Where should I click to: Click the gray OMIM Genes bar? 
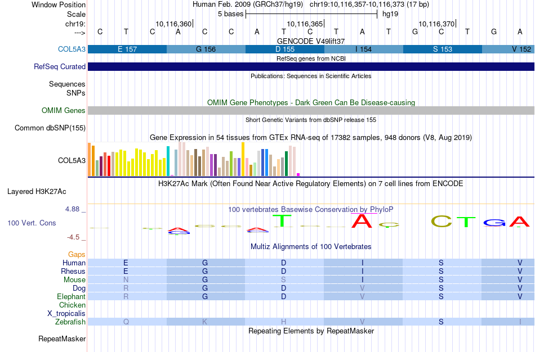tap(311, 110)
